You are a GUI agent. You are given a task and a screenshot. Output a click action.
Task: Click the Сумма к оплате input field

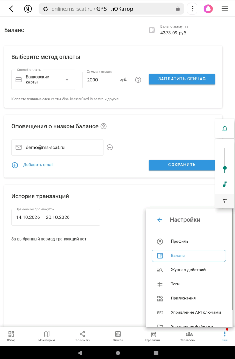coord(107,80)
